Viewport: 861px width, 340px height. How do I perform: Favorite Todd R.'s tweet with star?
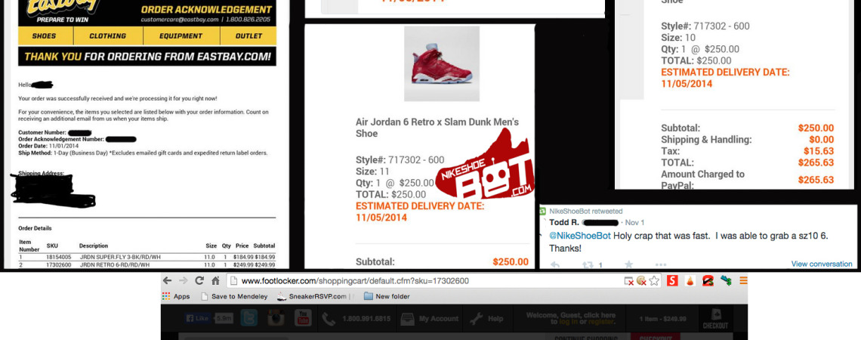coord(628,264)
